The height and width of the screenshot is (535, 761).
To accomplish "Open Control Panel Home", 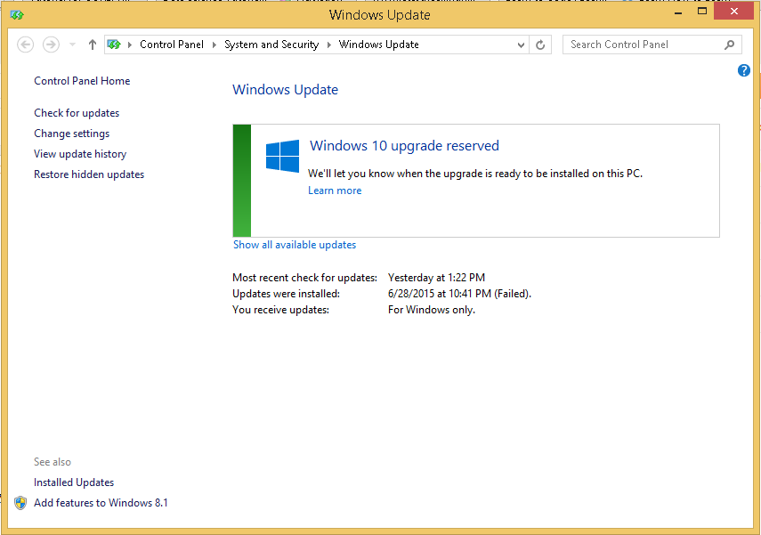I will (82, 81).
